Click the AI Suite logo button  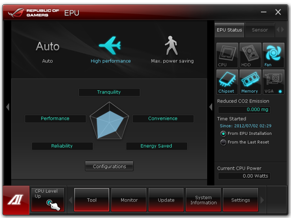[x=16, y=200]
